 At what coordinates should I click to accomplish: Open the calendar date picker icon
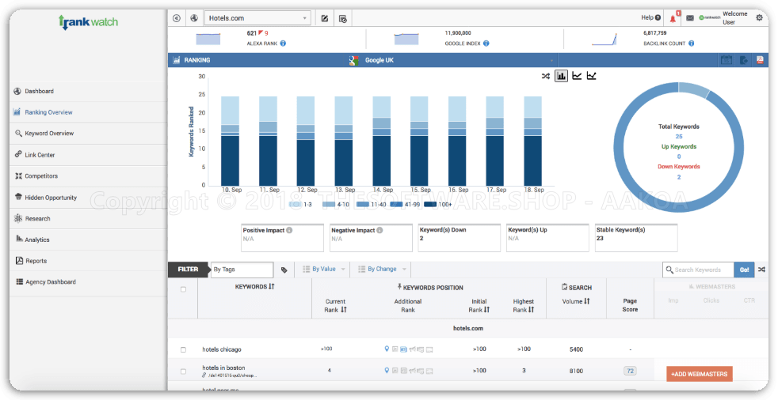pyautogui.click(x=726, y=60)
